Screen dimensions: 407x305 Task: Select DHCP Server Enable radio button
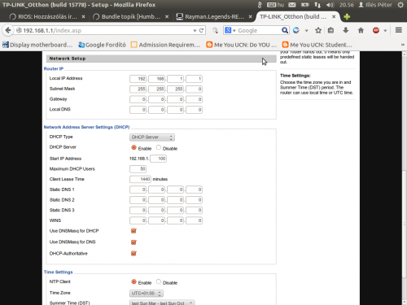coord(133,147)
